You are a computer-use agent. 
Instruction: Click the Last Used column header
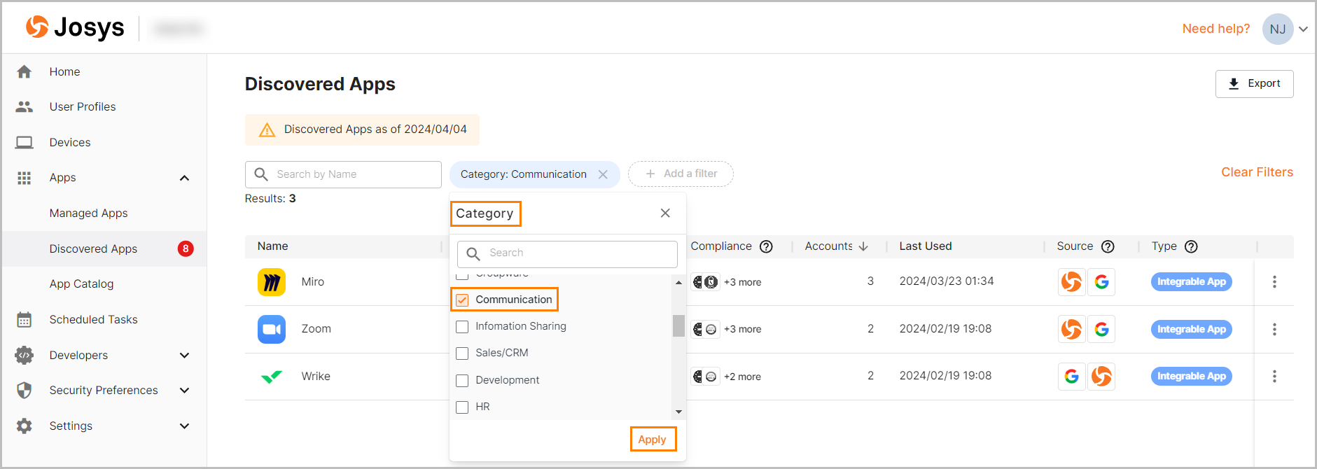(925, 246)
